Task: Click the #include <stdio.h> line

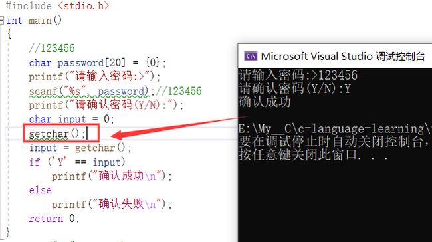Action: 58,6
